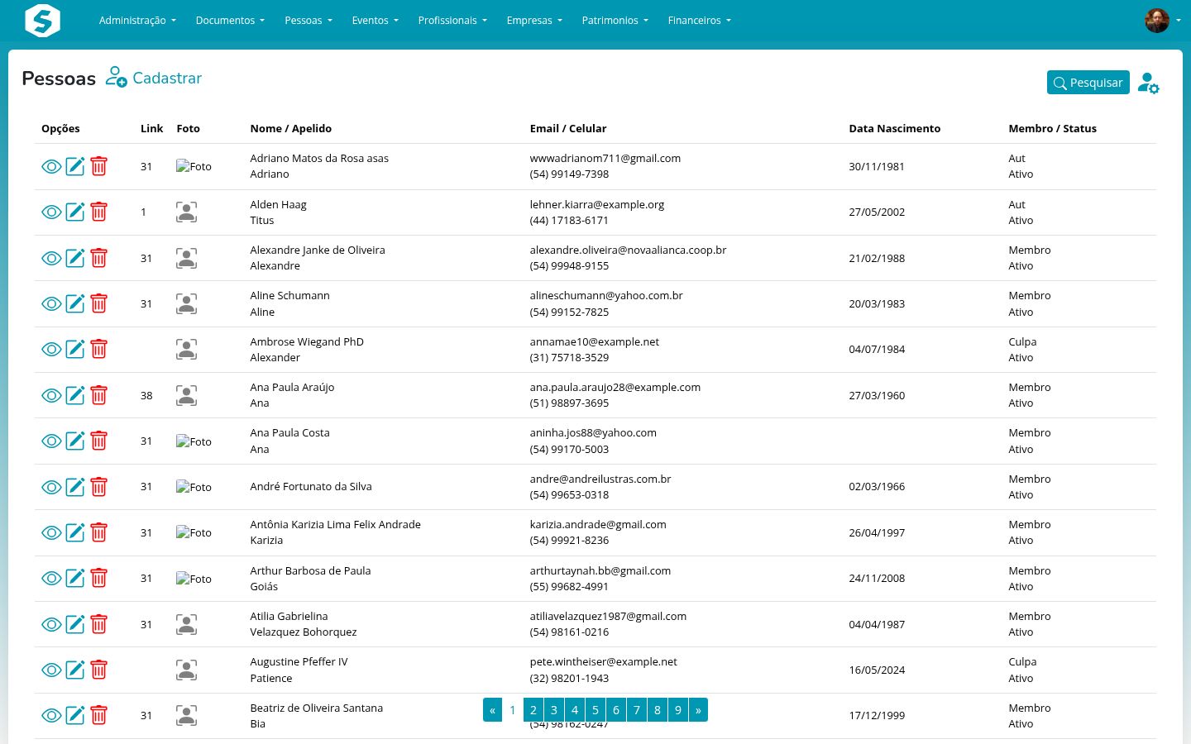
Task: Delete Alexandre Janke de Oliveira
Action: [x=98, y=258]
